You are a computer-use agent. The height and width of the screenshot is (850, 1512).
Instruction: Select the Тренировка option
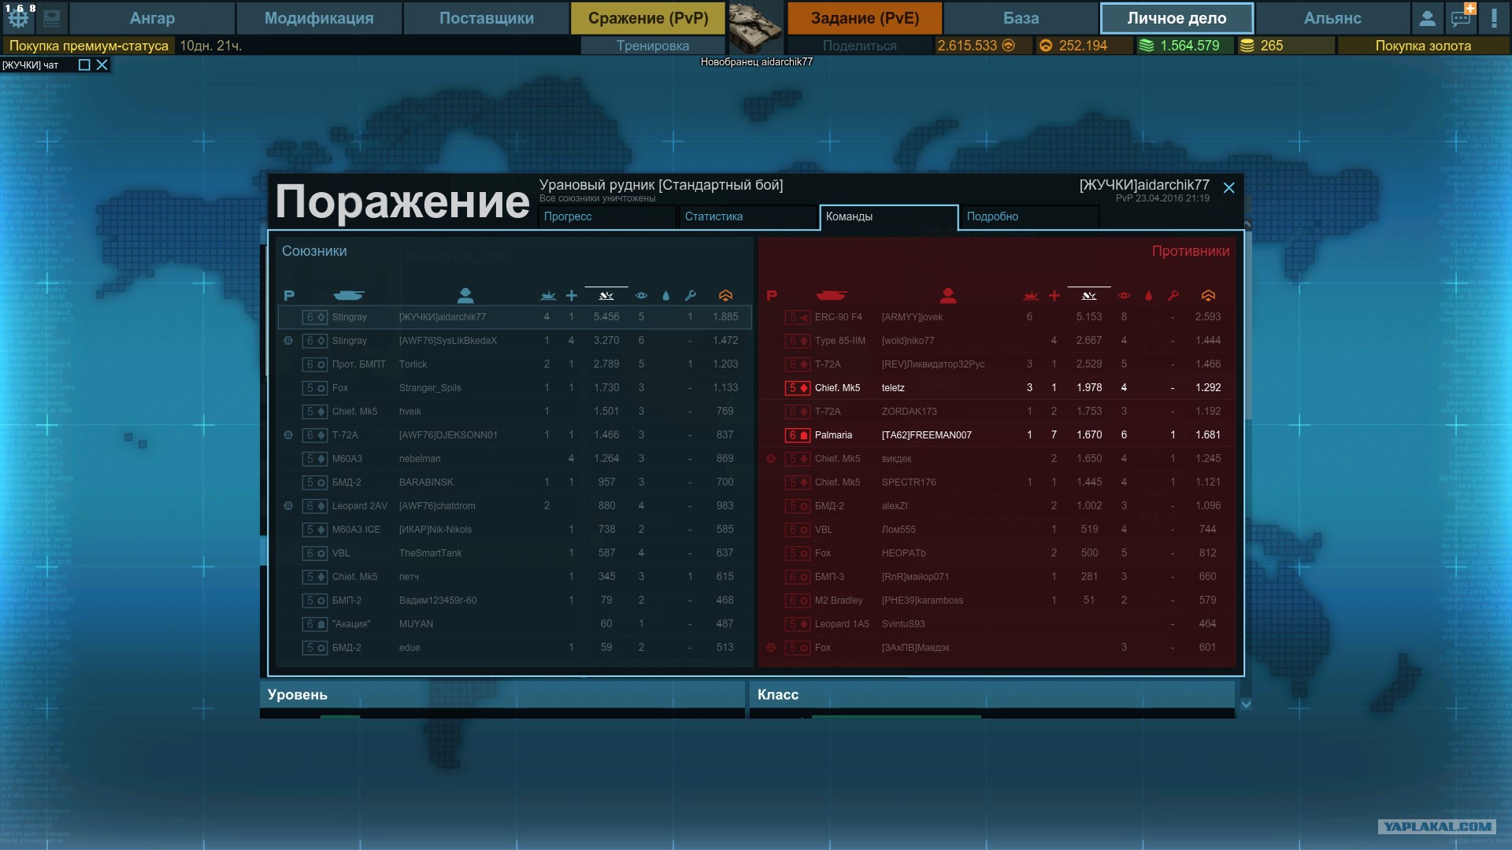pos(653,46)
